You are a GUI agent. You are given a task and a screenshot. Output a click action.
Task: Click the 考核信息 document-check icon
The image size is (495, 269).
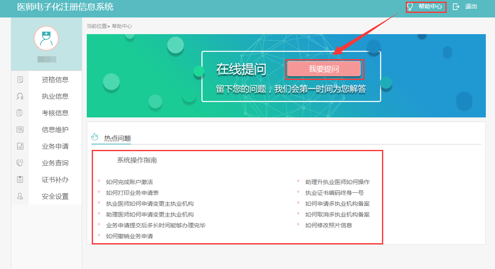point(20,113)
